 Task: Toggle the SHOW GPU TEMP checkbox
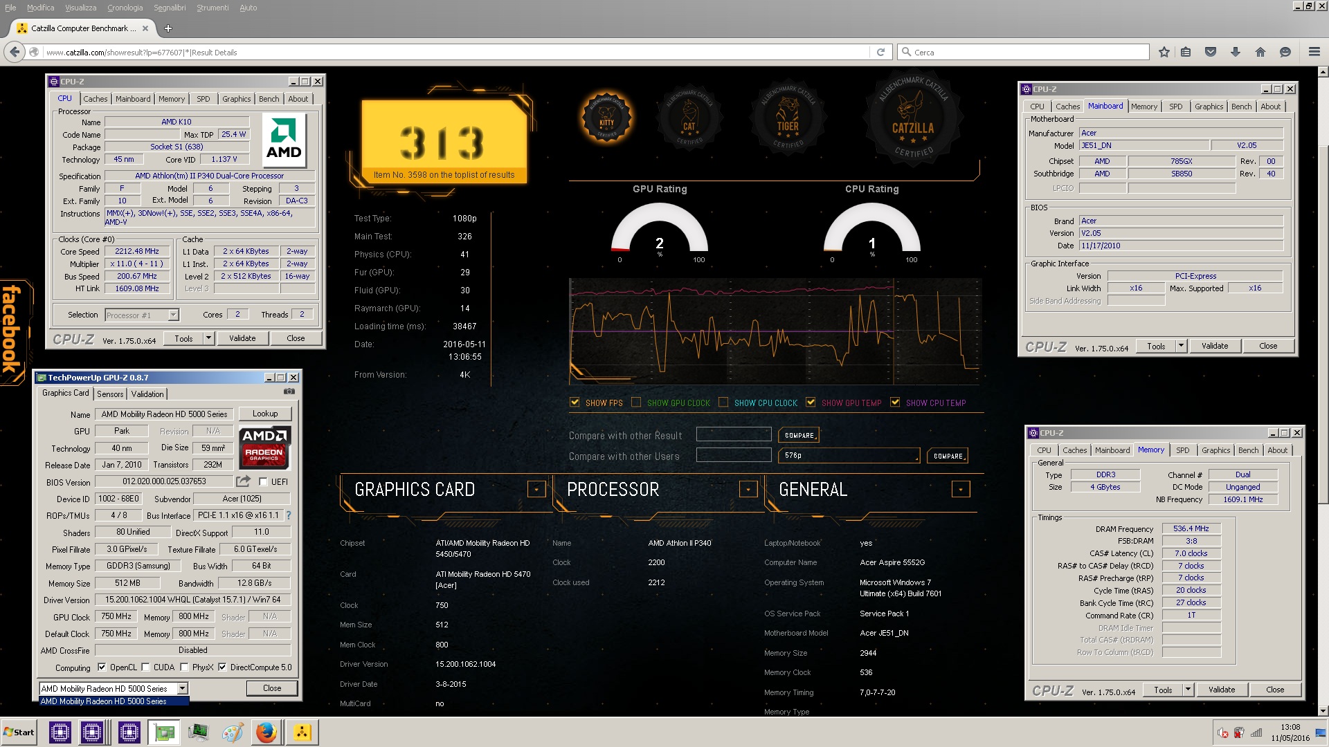tap(811, 403)
